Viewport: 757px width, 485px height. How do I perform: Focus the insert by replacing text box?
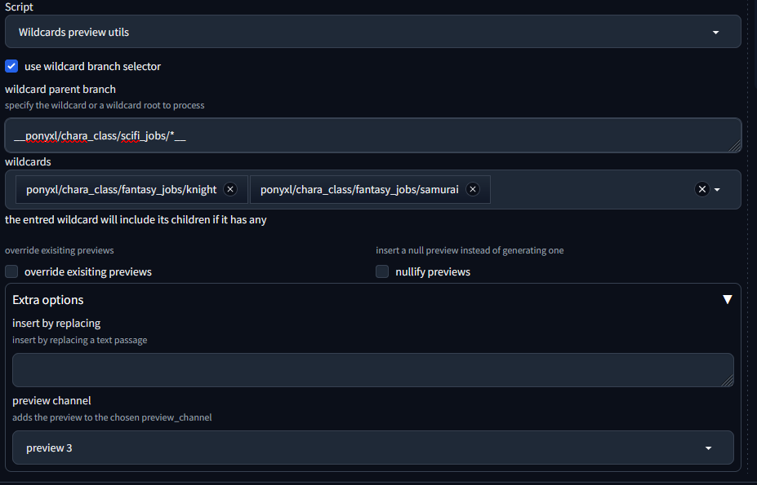tap(367, 369)
